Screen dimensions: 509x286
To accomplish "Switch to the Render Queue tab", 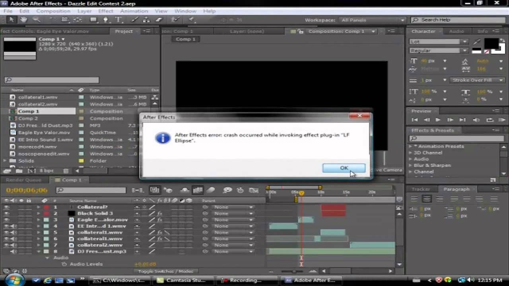I will tap(23, 180).
